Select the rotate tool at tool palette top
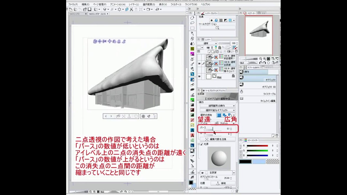347x195 pixels. coord(192,18)
